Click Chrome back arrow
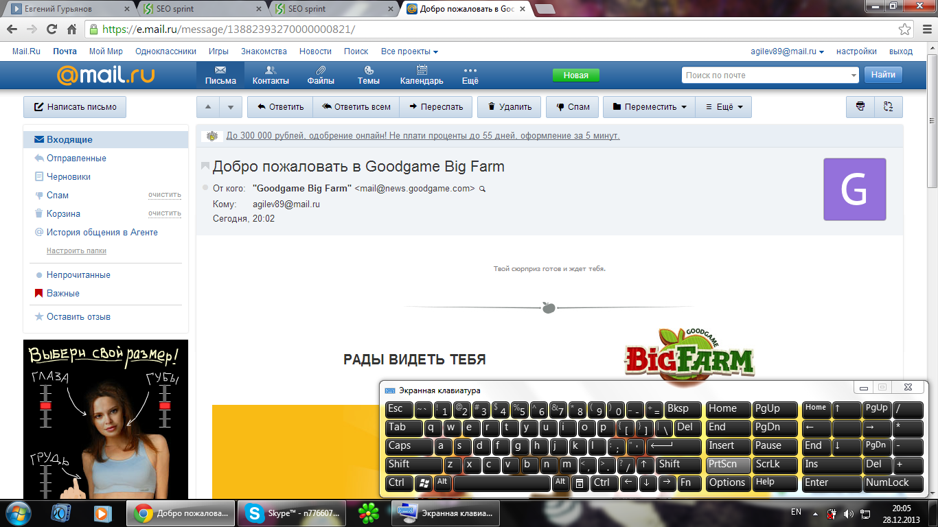The height and width of the screenshot is (527, 938). [12, 30]
